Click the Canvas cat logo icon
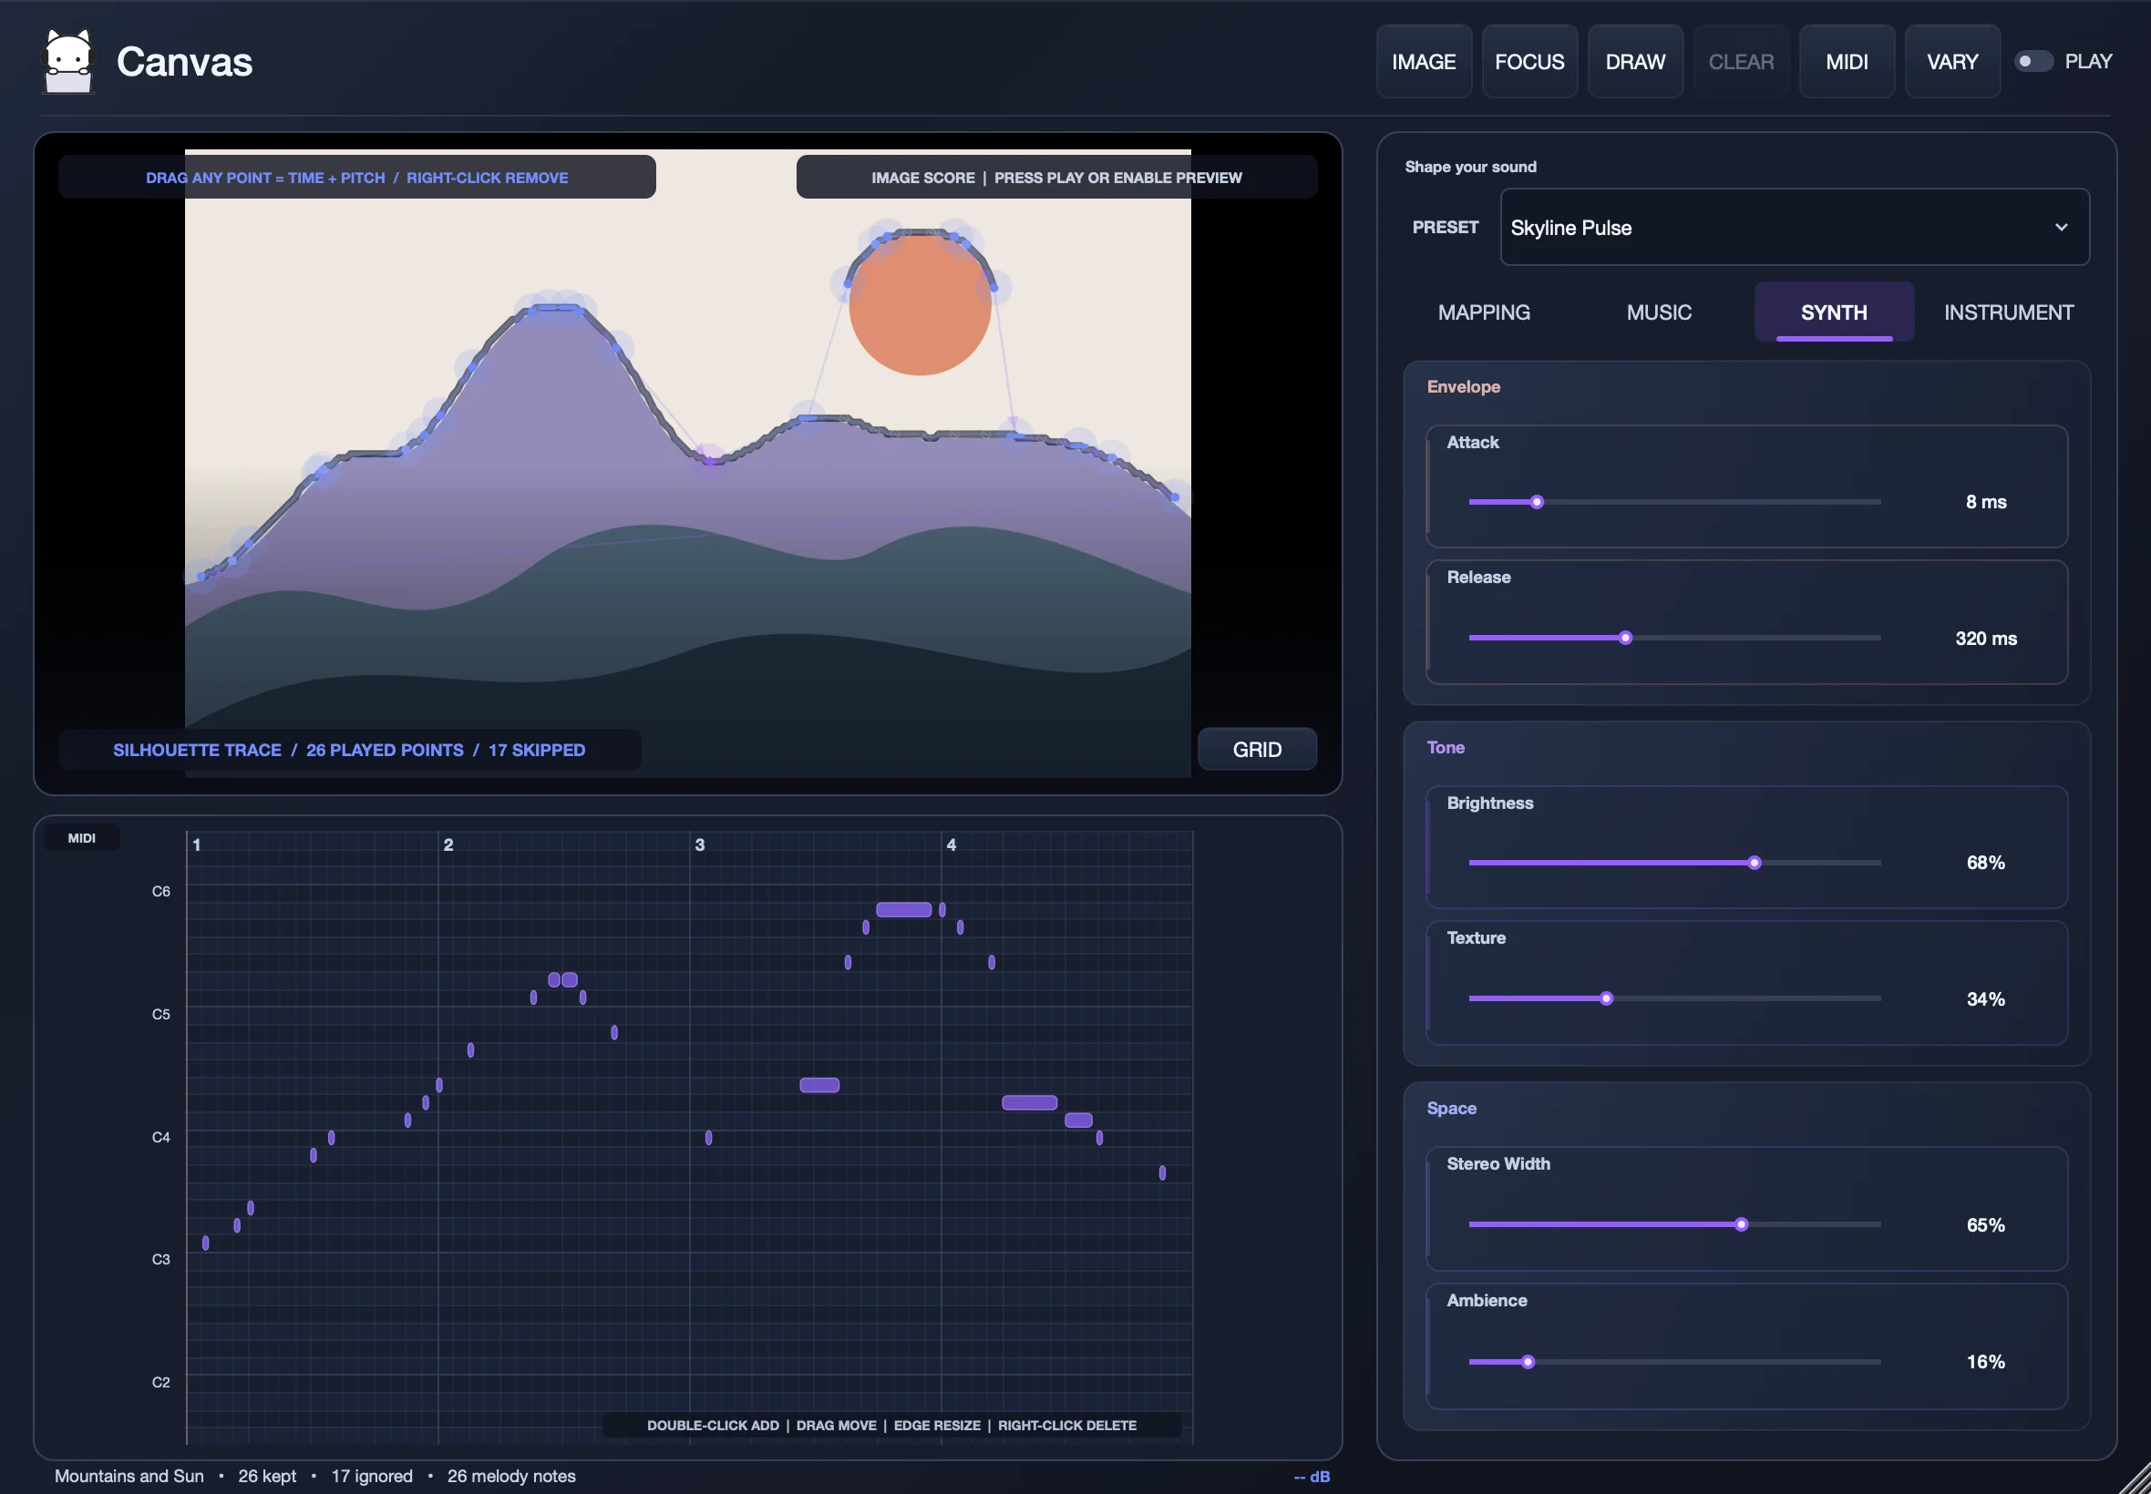Viewport: 2151px width, 1494px height. (x=68, y=62)
